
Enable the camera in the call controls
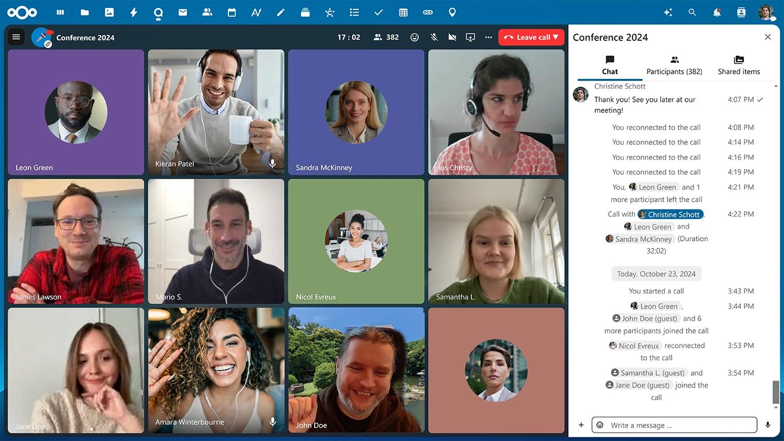452,37
